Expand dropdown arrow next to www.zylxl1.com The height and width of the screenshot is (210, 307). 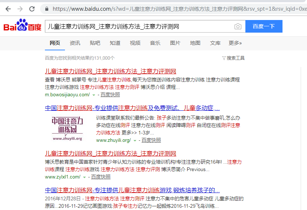[x=85, y=177]
